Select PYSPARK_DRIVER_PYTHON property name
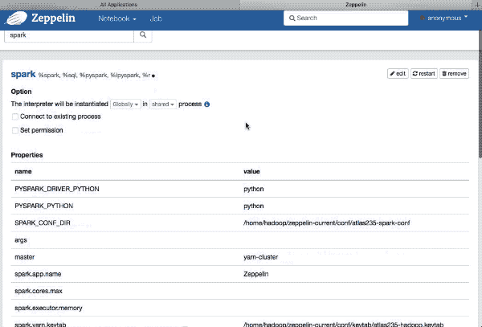The width and height of the screenshot is (482, 327). tap(57, 189)
